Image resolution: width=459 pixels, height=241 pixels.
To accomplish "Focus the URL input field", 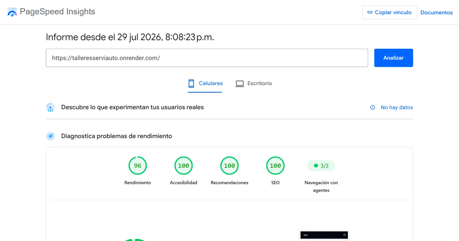I will 207,58.
